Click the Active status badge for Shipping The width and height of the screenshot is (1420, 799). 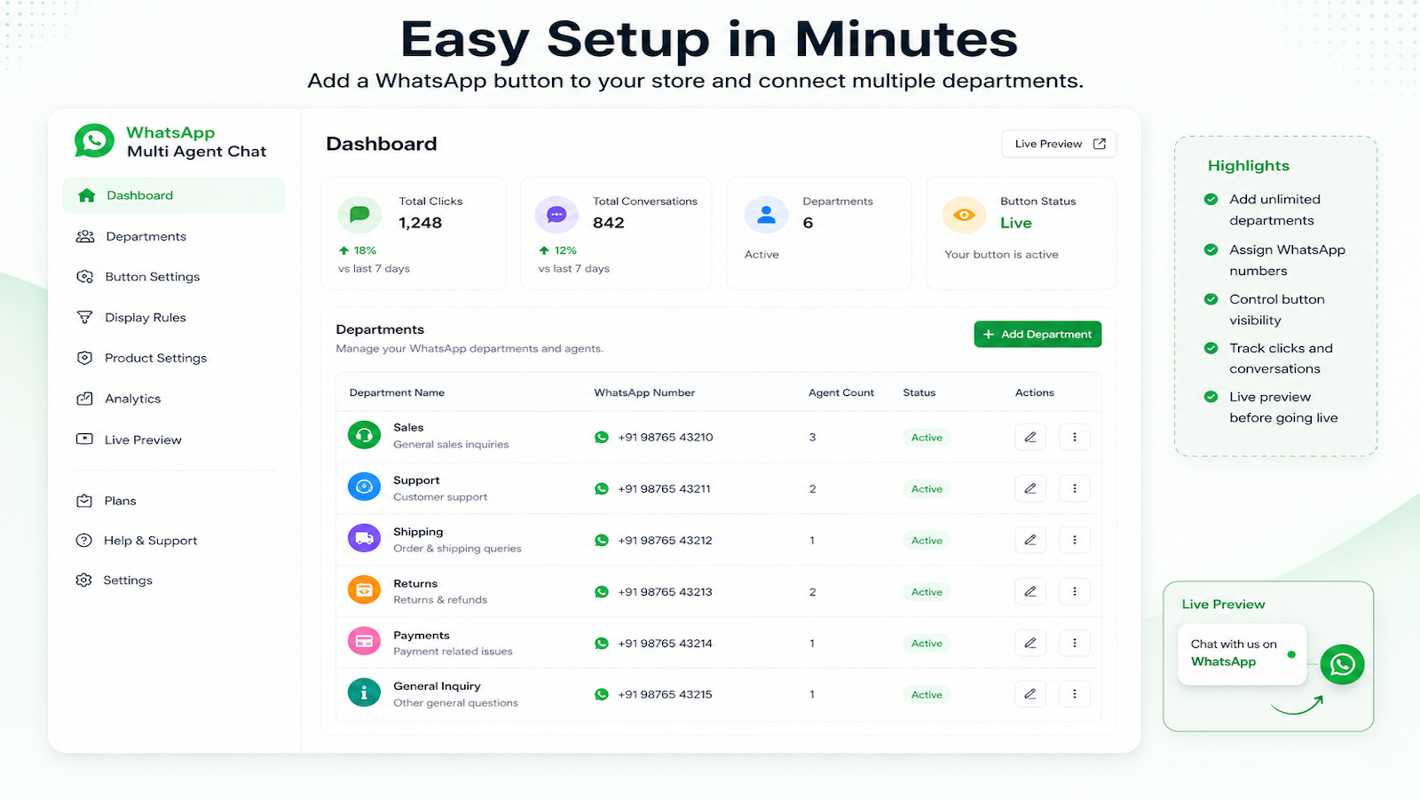pyautogui.click(x=927, y=540)
